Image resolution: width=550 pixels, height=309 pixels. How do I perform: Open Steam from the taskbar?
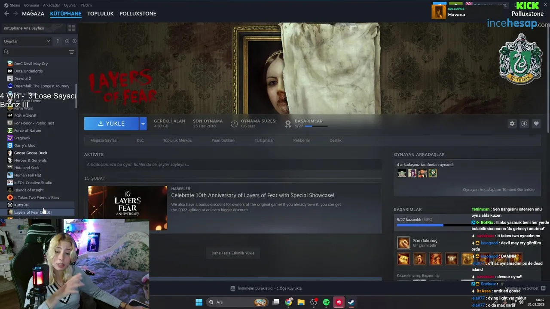(351, 302)
